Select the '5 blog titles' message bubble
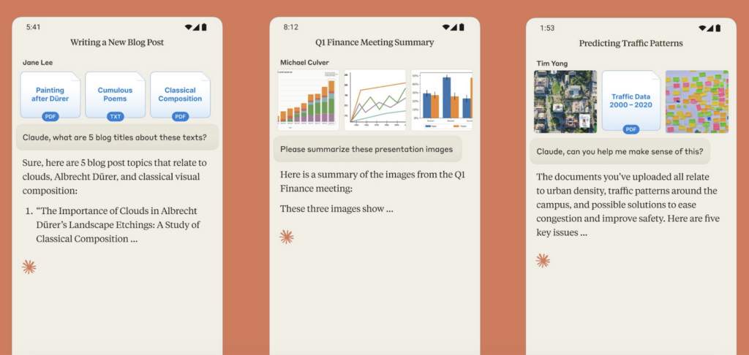 [117, 137]
